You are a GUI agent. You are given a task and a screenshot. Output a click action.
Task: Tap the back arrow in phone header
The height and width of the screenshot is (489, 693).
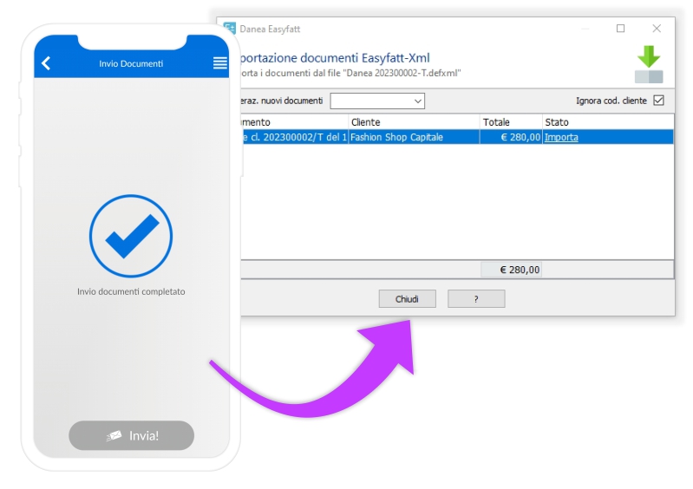pyautogui.click(x=46, y=63)
